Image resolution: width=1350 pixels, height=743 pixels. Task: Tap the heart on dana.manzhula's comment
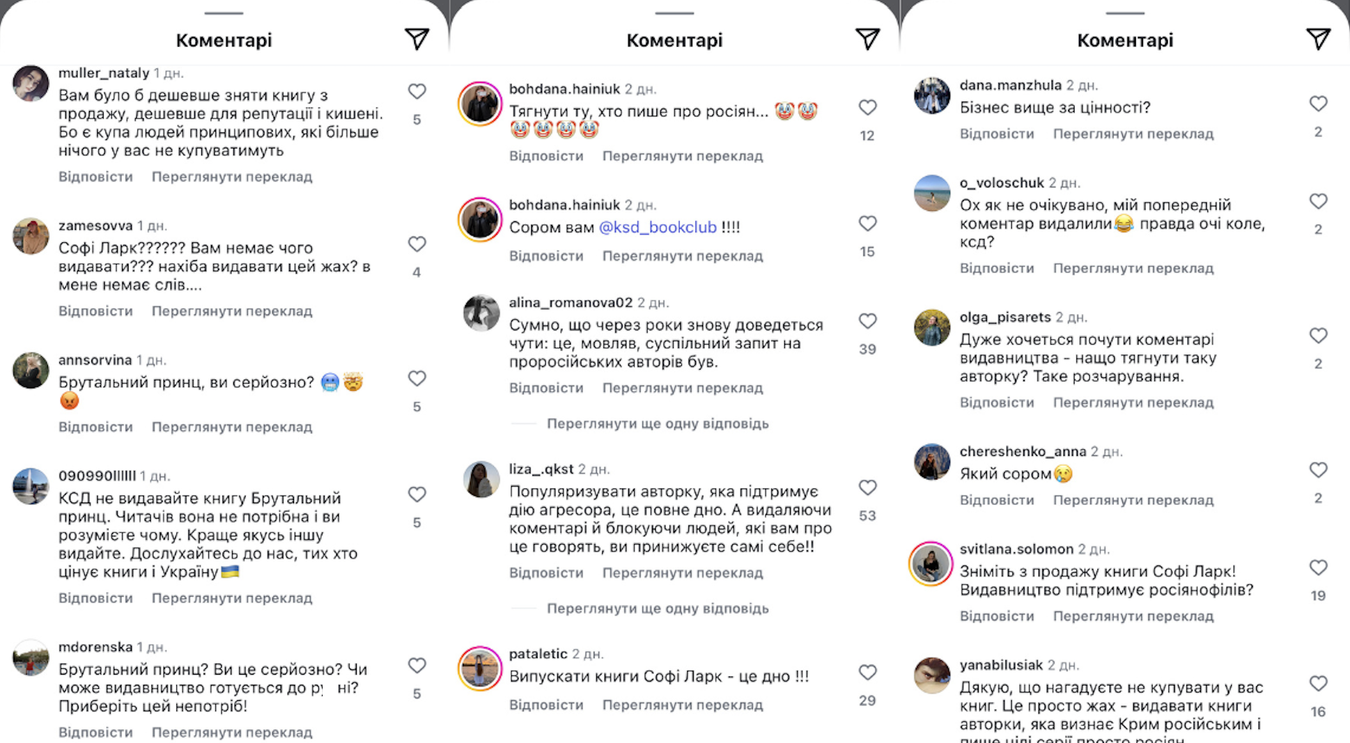pyautogui.click(x=1318, y=104)
